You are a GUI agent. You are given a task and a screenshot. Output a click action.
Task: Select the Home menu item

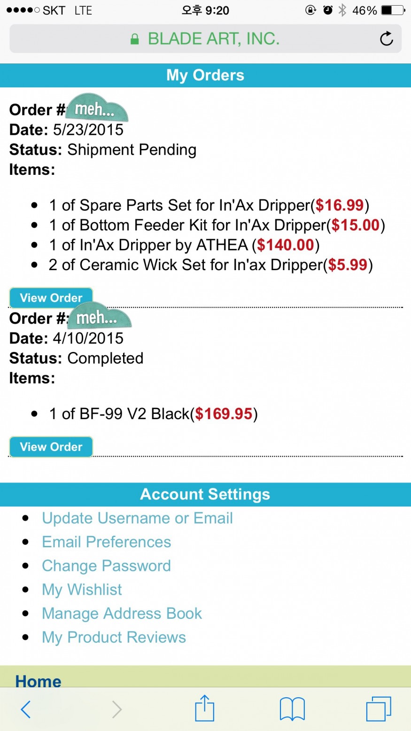click(38, 681)
